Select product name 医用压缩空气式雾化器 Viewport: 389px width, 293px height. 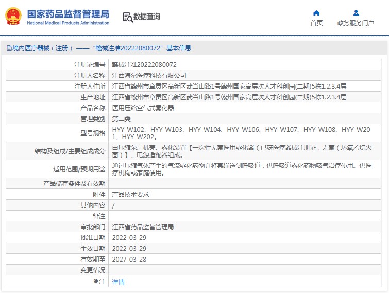[x=143, y=108]
